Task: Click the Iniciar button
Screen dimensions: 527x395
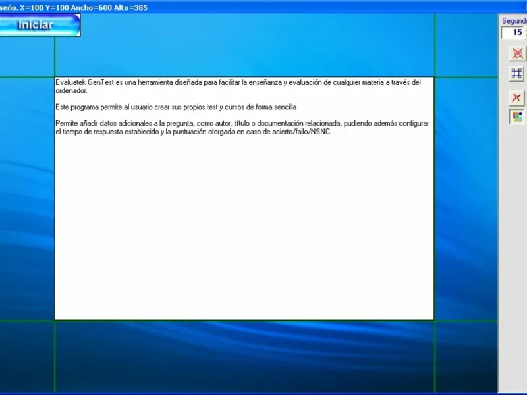Action: coord(40,25)
